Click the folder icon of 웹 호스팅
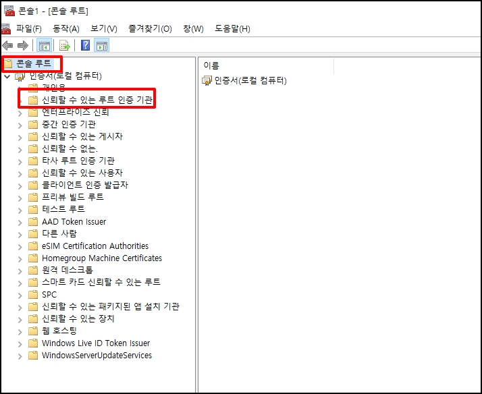 point(33,331)
